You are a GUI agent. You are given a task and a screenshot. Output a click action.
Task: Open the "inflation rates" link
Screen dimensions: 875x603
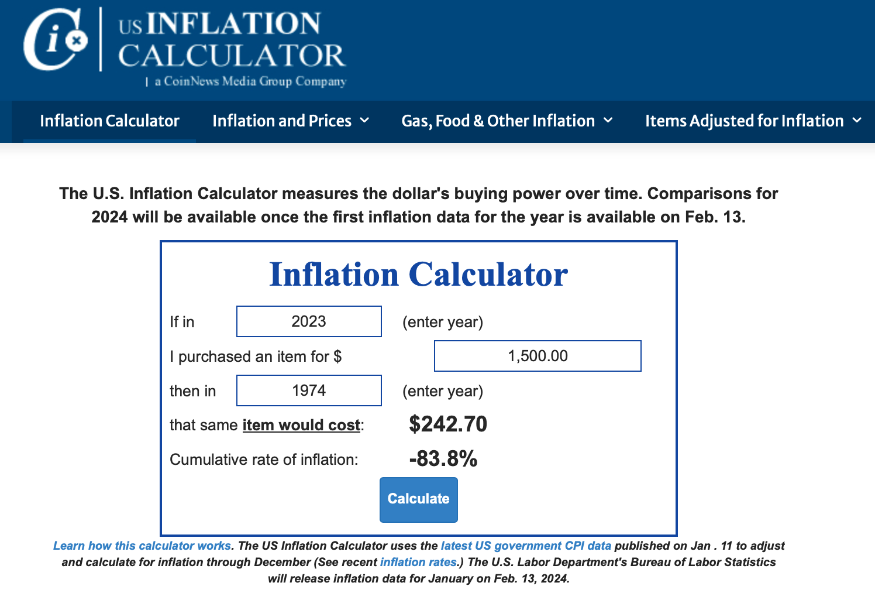(x=418, y=562)
